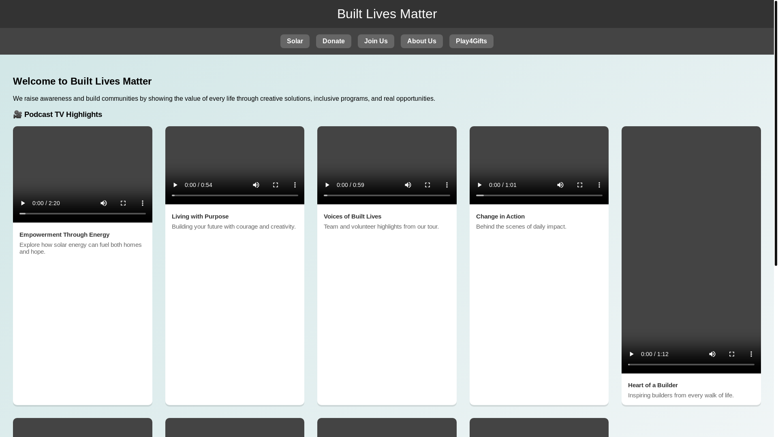Enter fullscreen on Living with Purpose video
This screenshot has width=778, height=437.
(x=276, y=185)
